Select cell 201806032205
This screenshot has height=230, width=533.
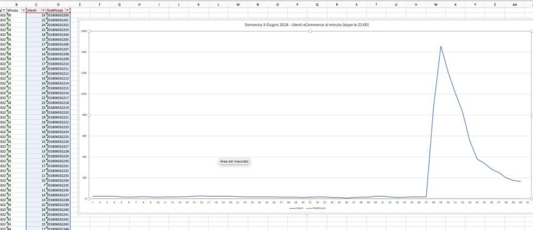point(58,39)
